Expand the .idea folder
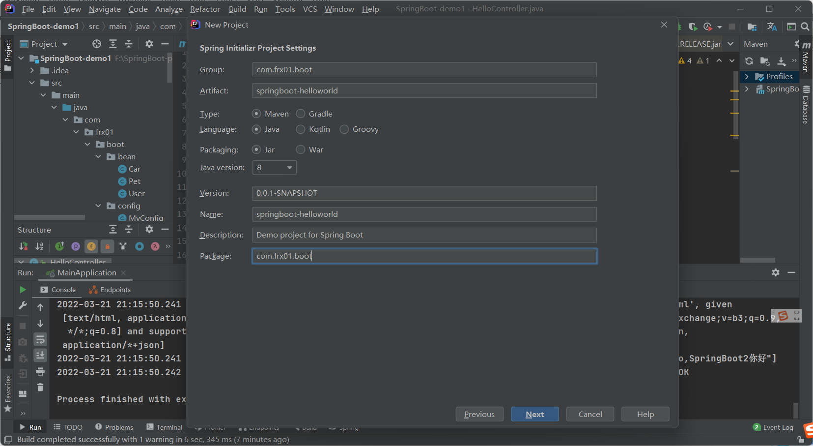813x446 pixels. click(x=32, y=70)
